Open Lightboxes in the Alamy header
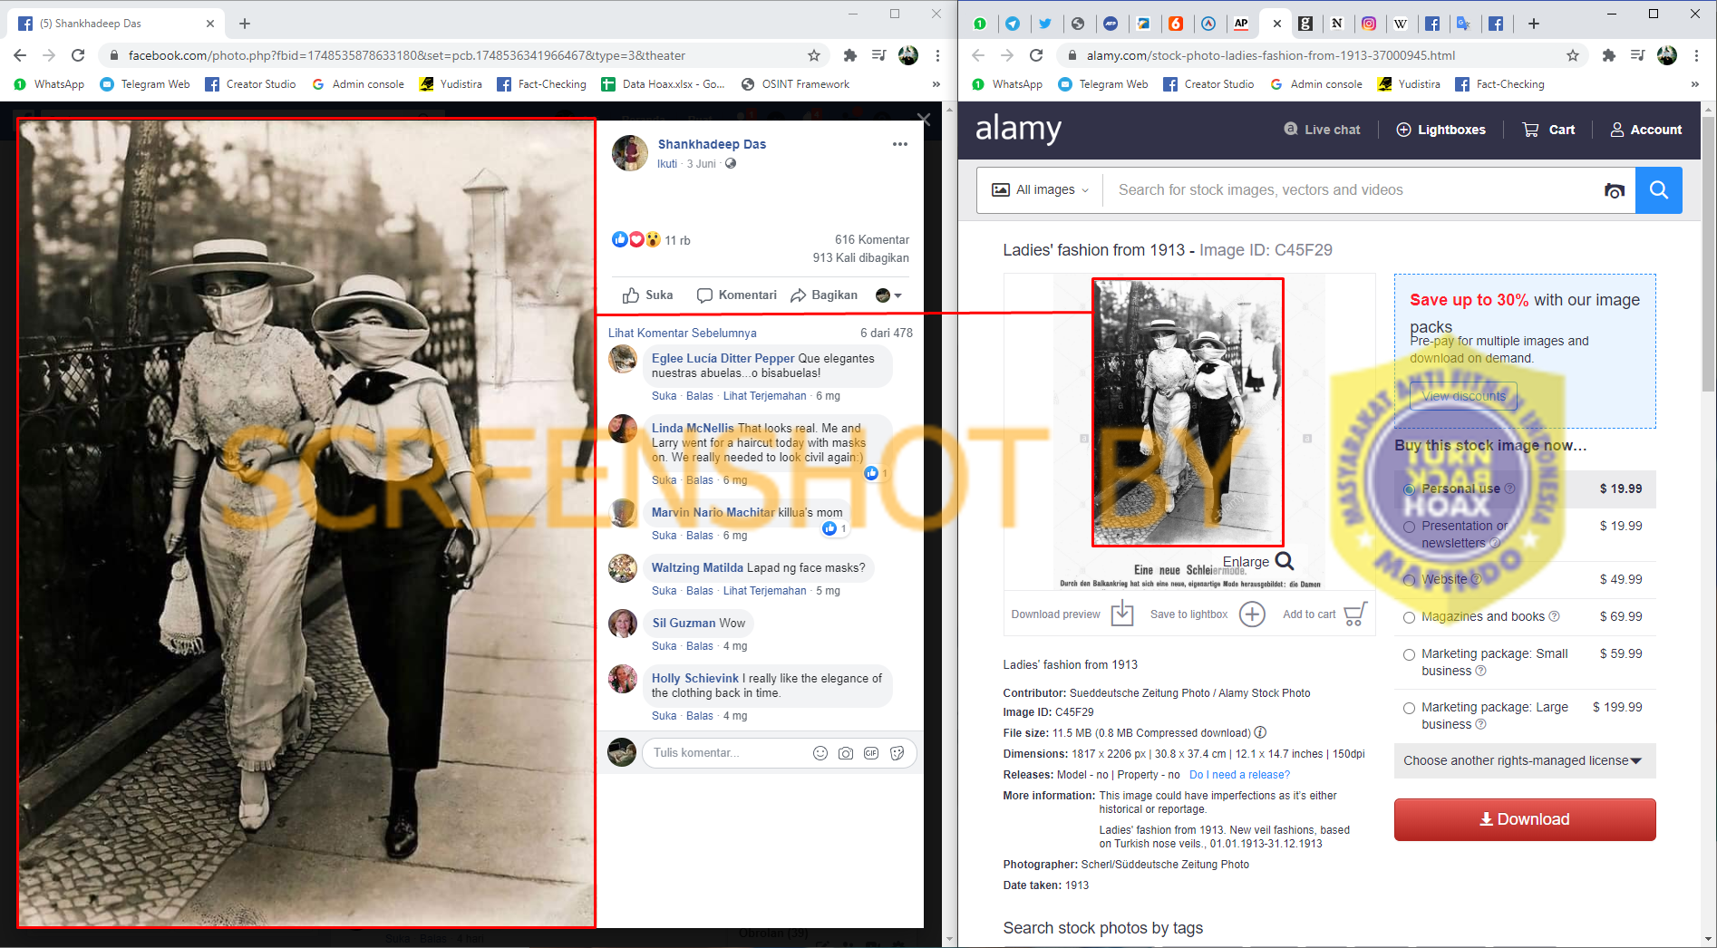The height and width of the screenshot is (948, 1717). (1441, 130)
